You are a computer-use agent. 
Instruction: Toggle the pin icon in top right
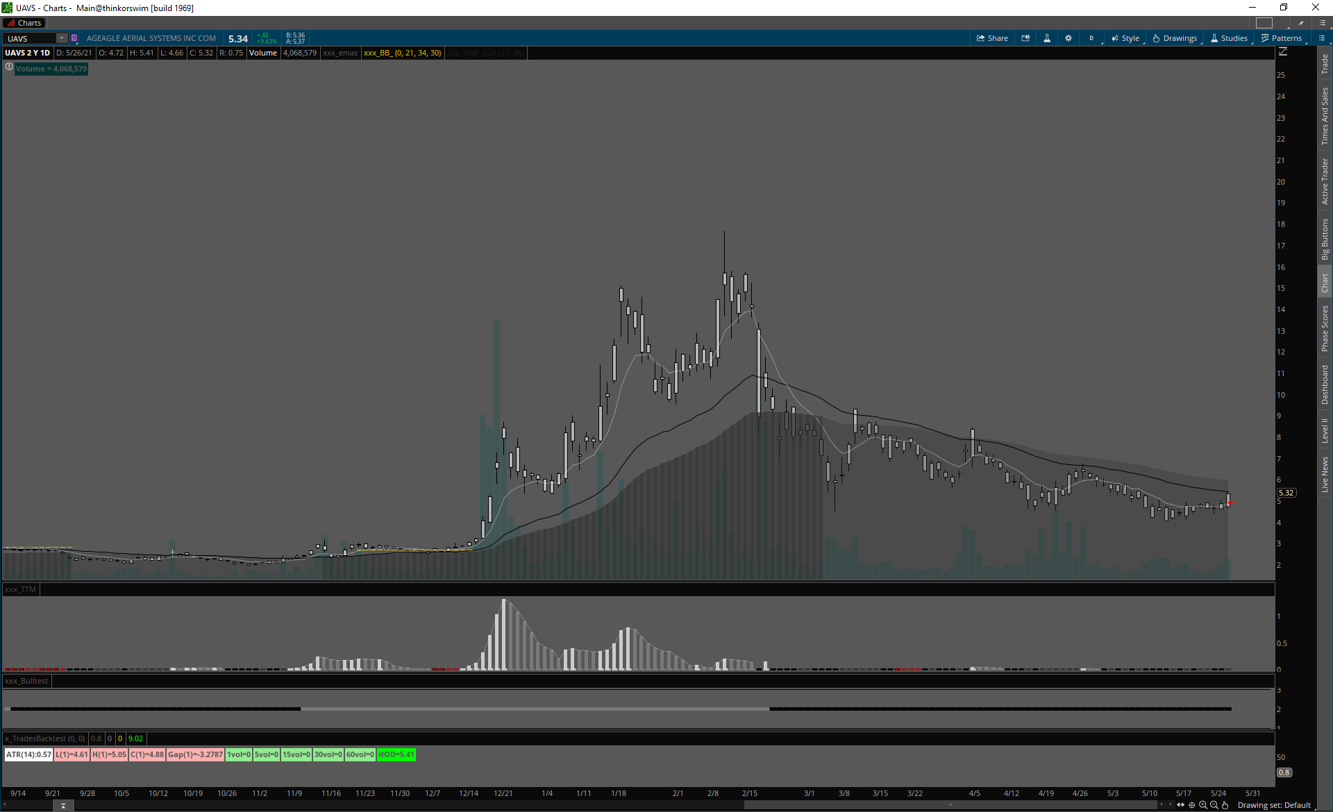pos(1301,23)
